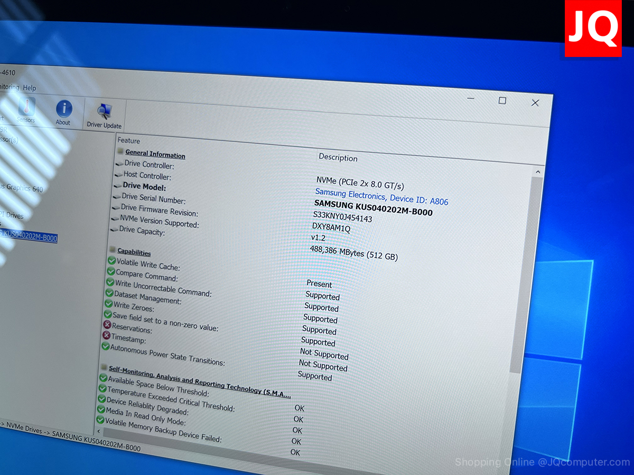The width and height of the screenshot is (634, 475).
Task: Click the Samsung Electronics Device ID A806 value
Action: coord(381,197)
